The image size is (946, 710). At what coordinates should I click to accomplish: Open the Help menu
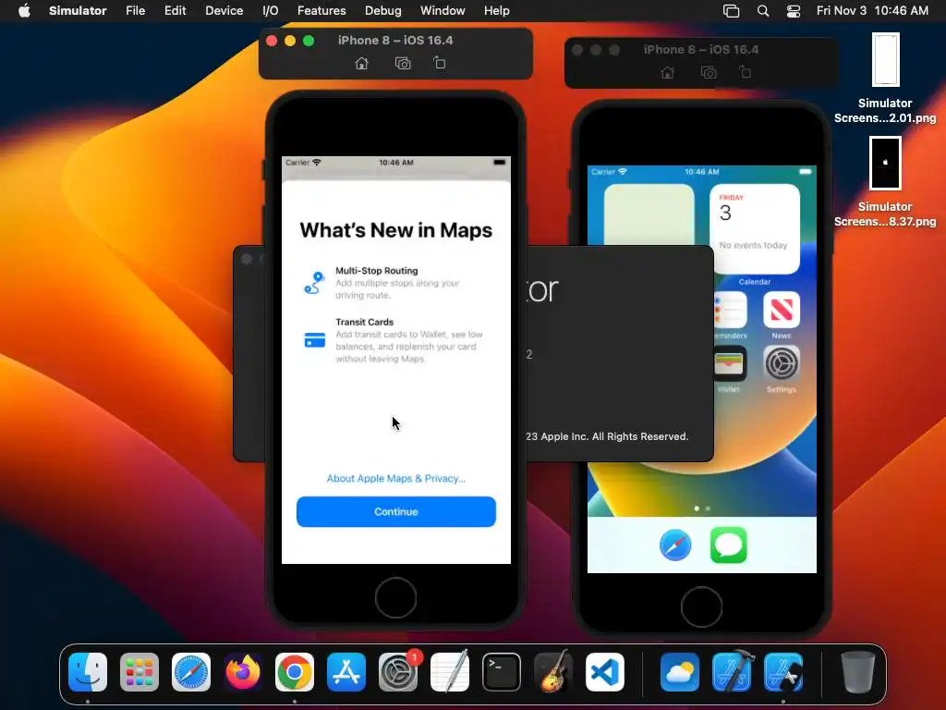(x=496, y=10)
